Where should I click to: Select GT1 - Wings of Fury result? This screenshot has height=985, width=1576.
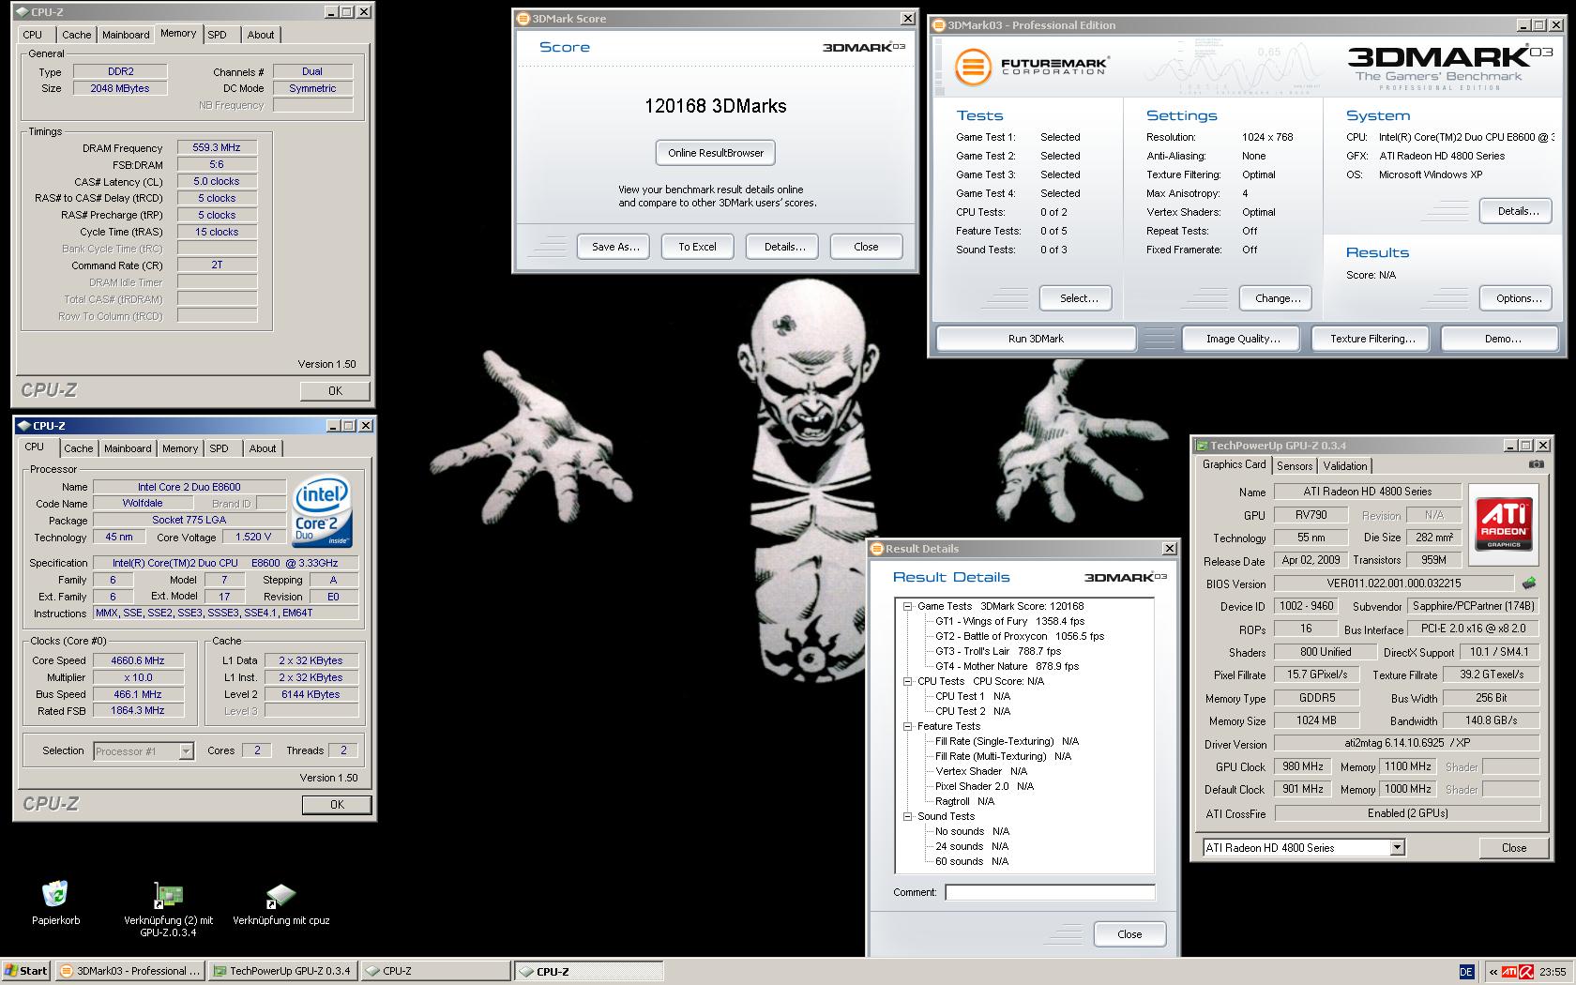click(x=1009, y=622)
